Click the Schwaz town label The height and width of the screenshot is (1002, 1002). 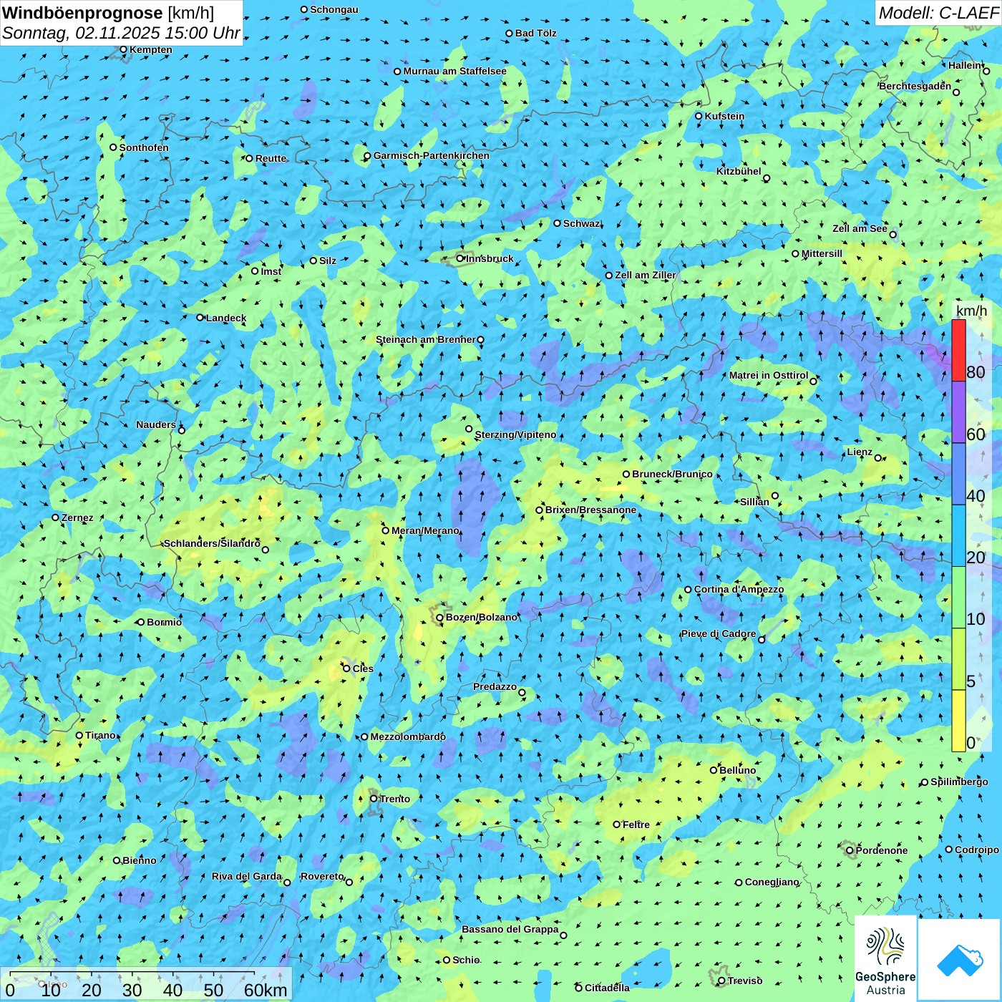581,223
